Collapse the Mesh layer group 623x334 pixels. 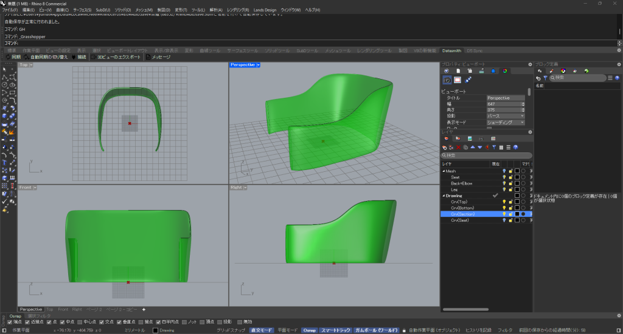(444, 171)
